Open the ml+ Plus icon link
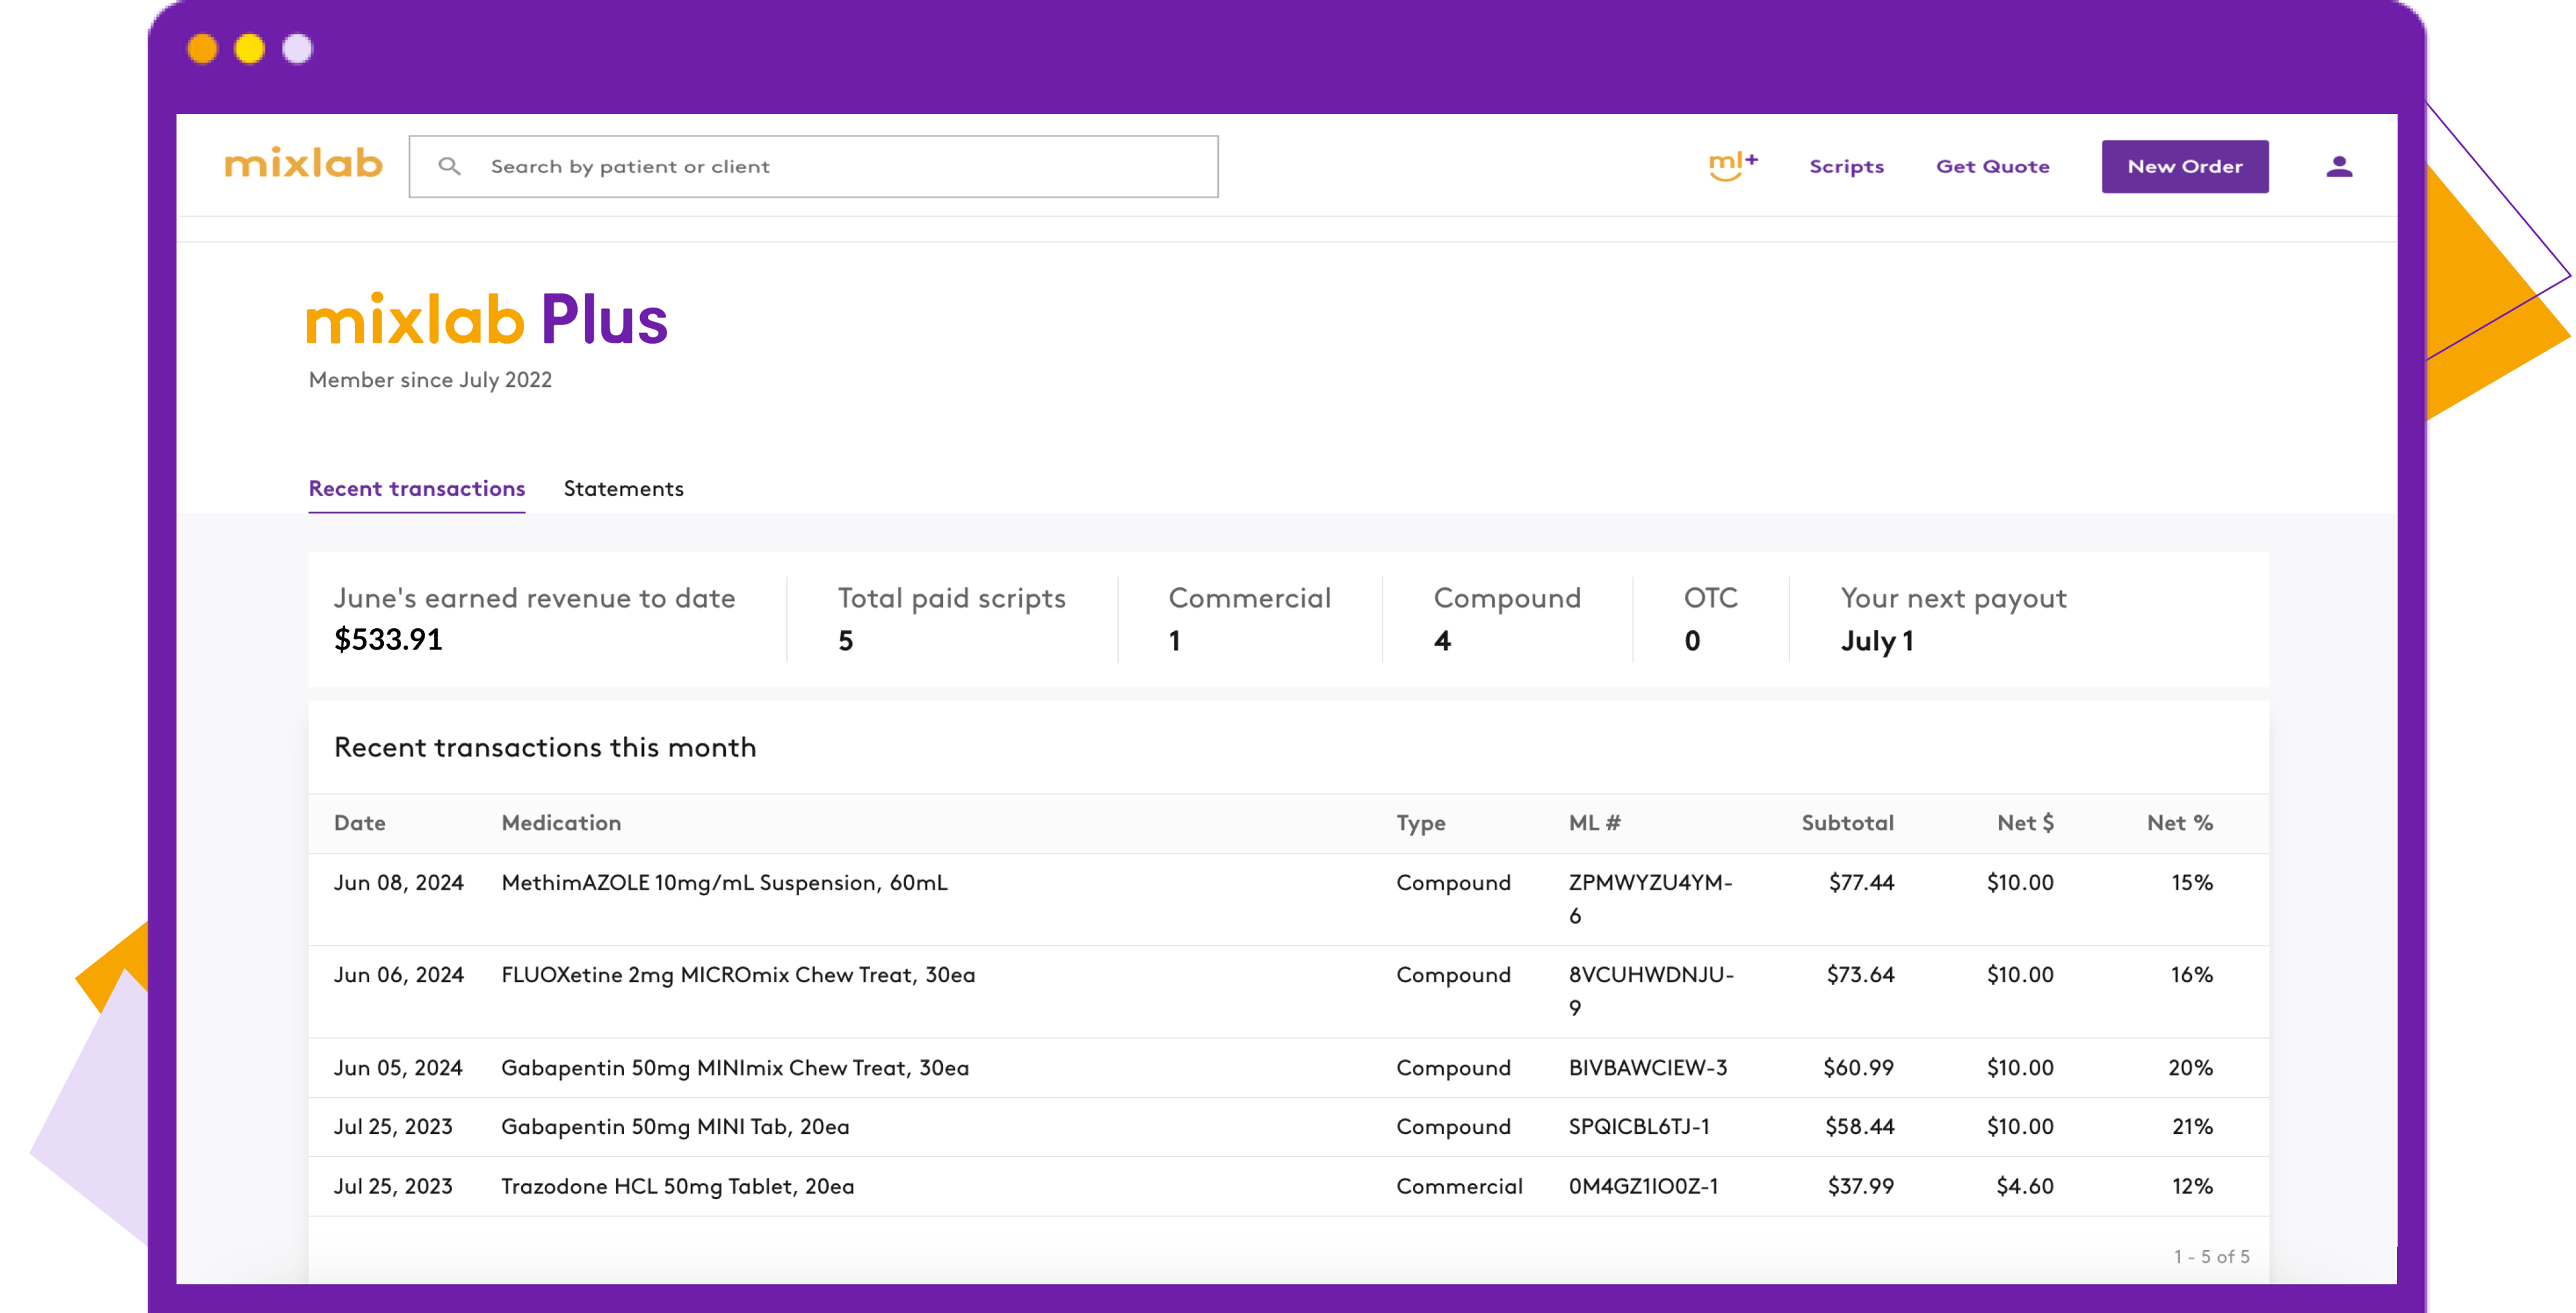This screenshot has width=2576, height=1313. coord(1732,166)
